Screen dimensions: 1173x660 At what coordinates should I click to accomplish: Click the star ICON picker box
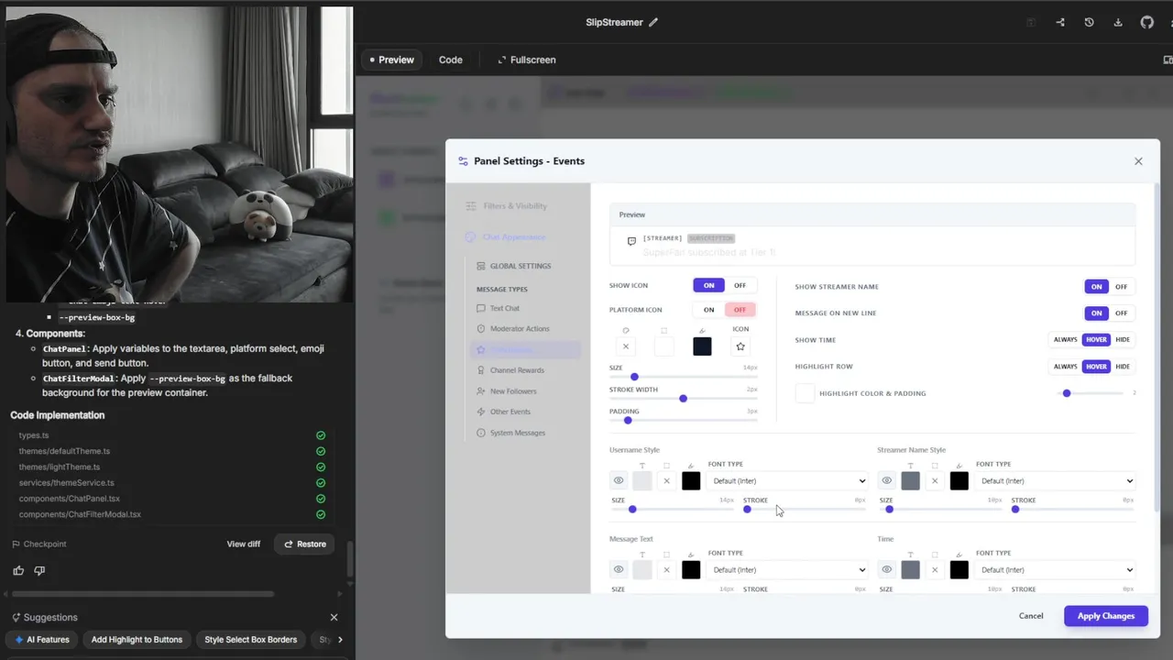pos(740,346)
